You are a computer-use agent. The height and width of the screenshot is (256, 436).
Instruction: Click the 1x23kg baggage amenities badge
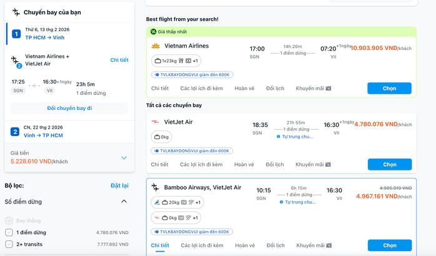pos(176,61)
